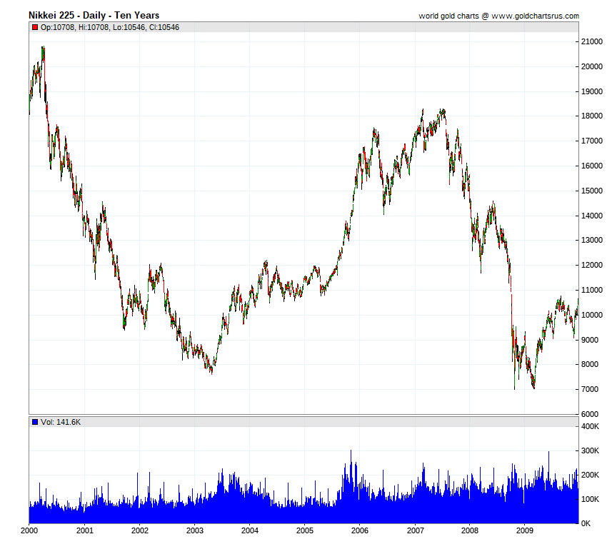
Task: Click the chart title 'Nikkei 225 - Daily - Ten Years'
Action: pyautogui.click(x=94, y=16)
